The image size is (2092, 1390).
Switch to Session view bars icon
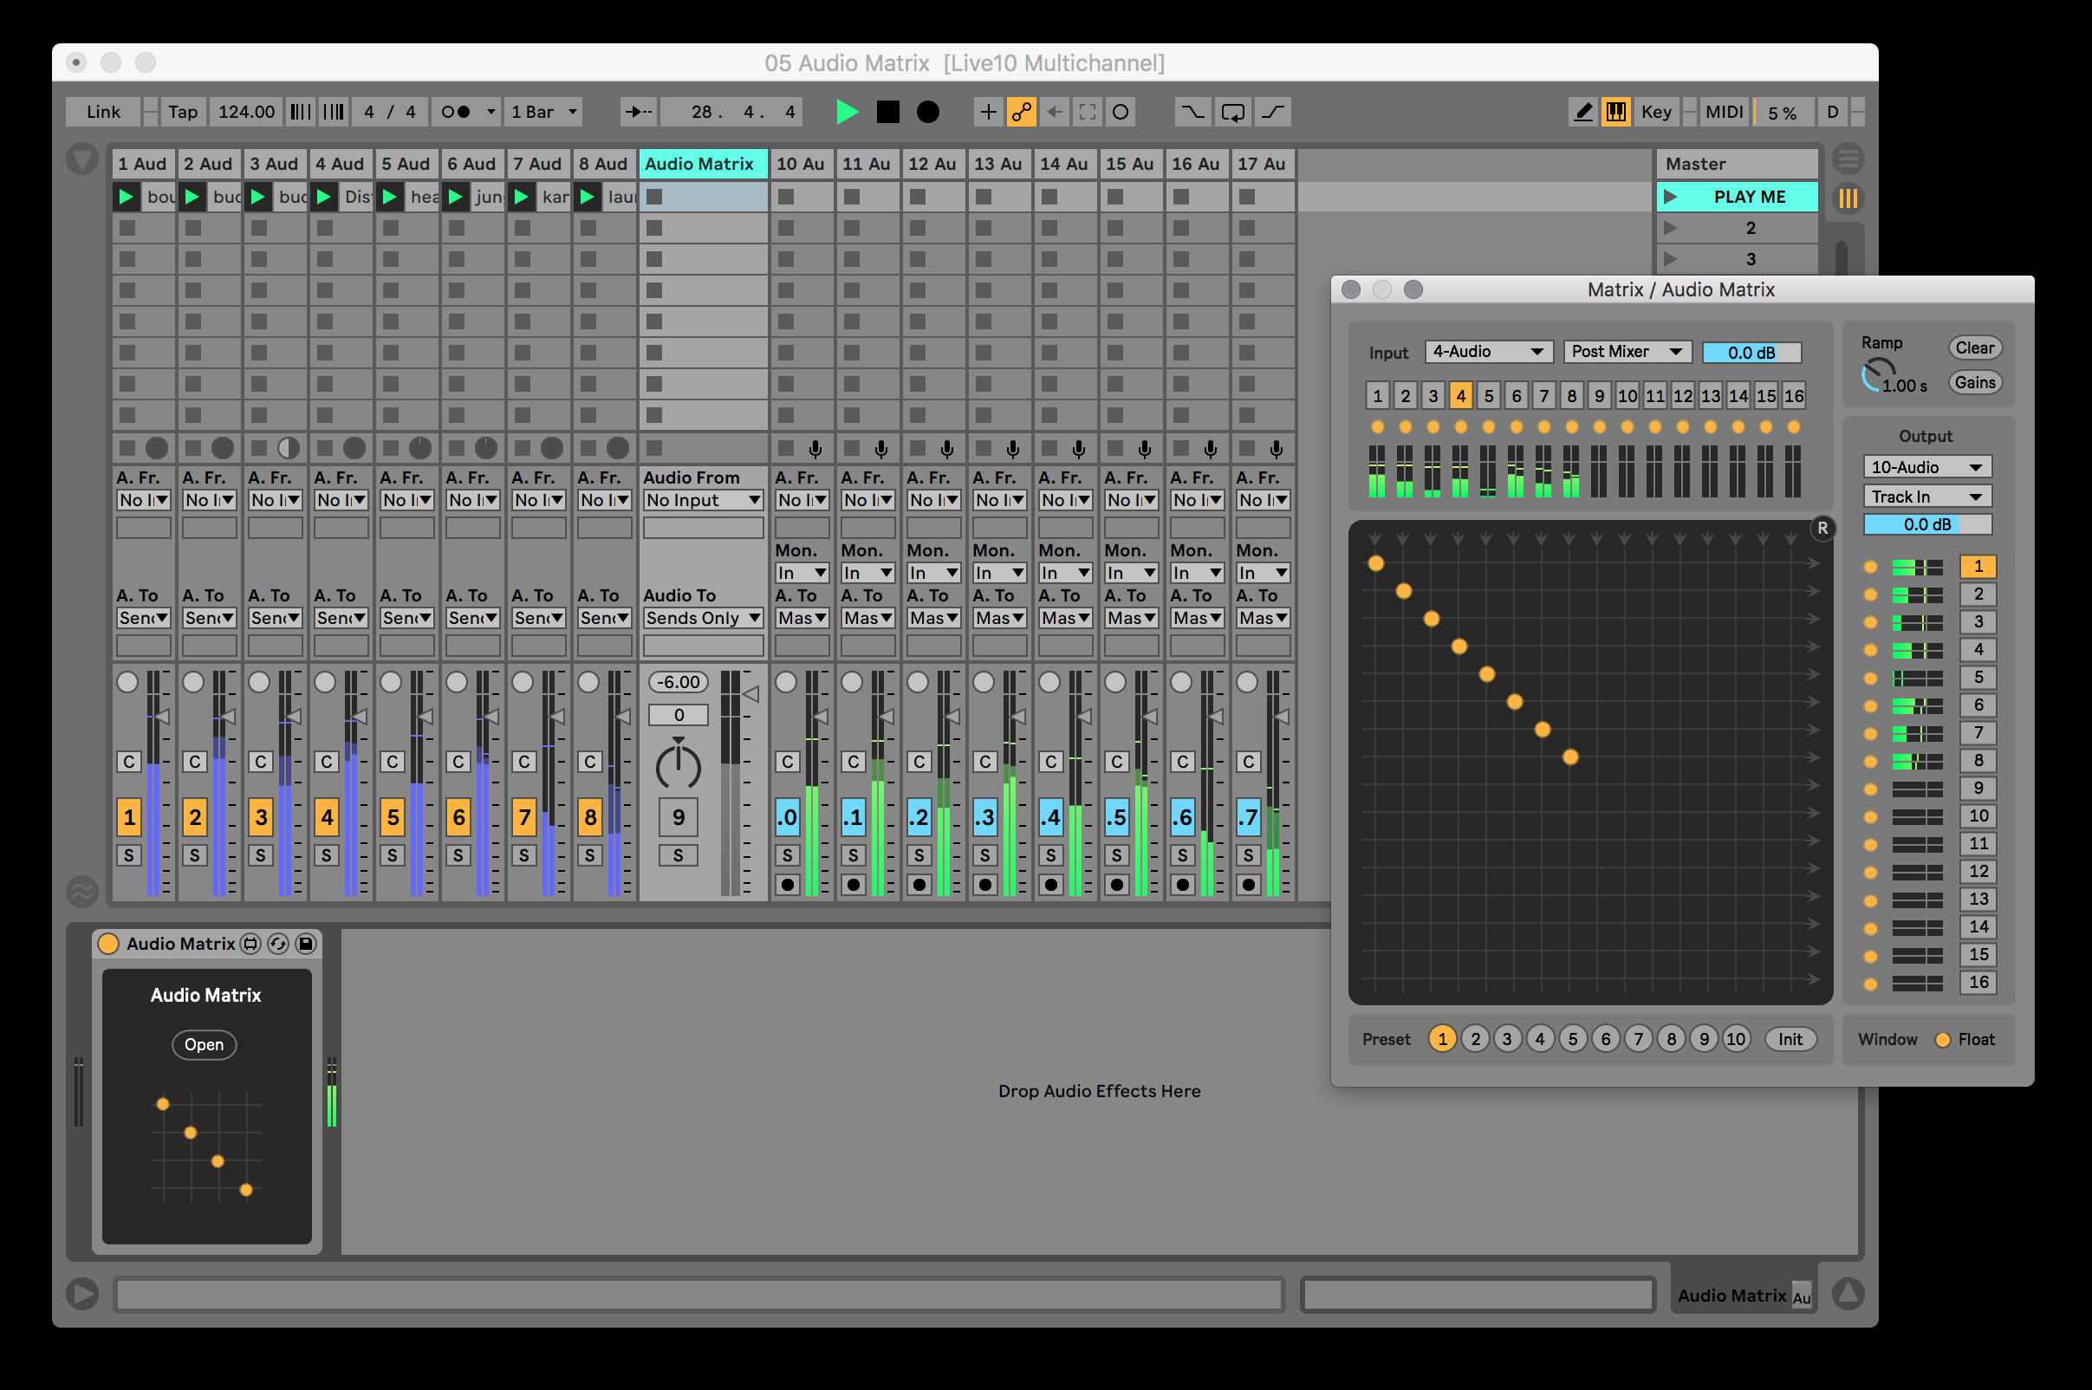[x=1848, y=198]
